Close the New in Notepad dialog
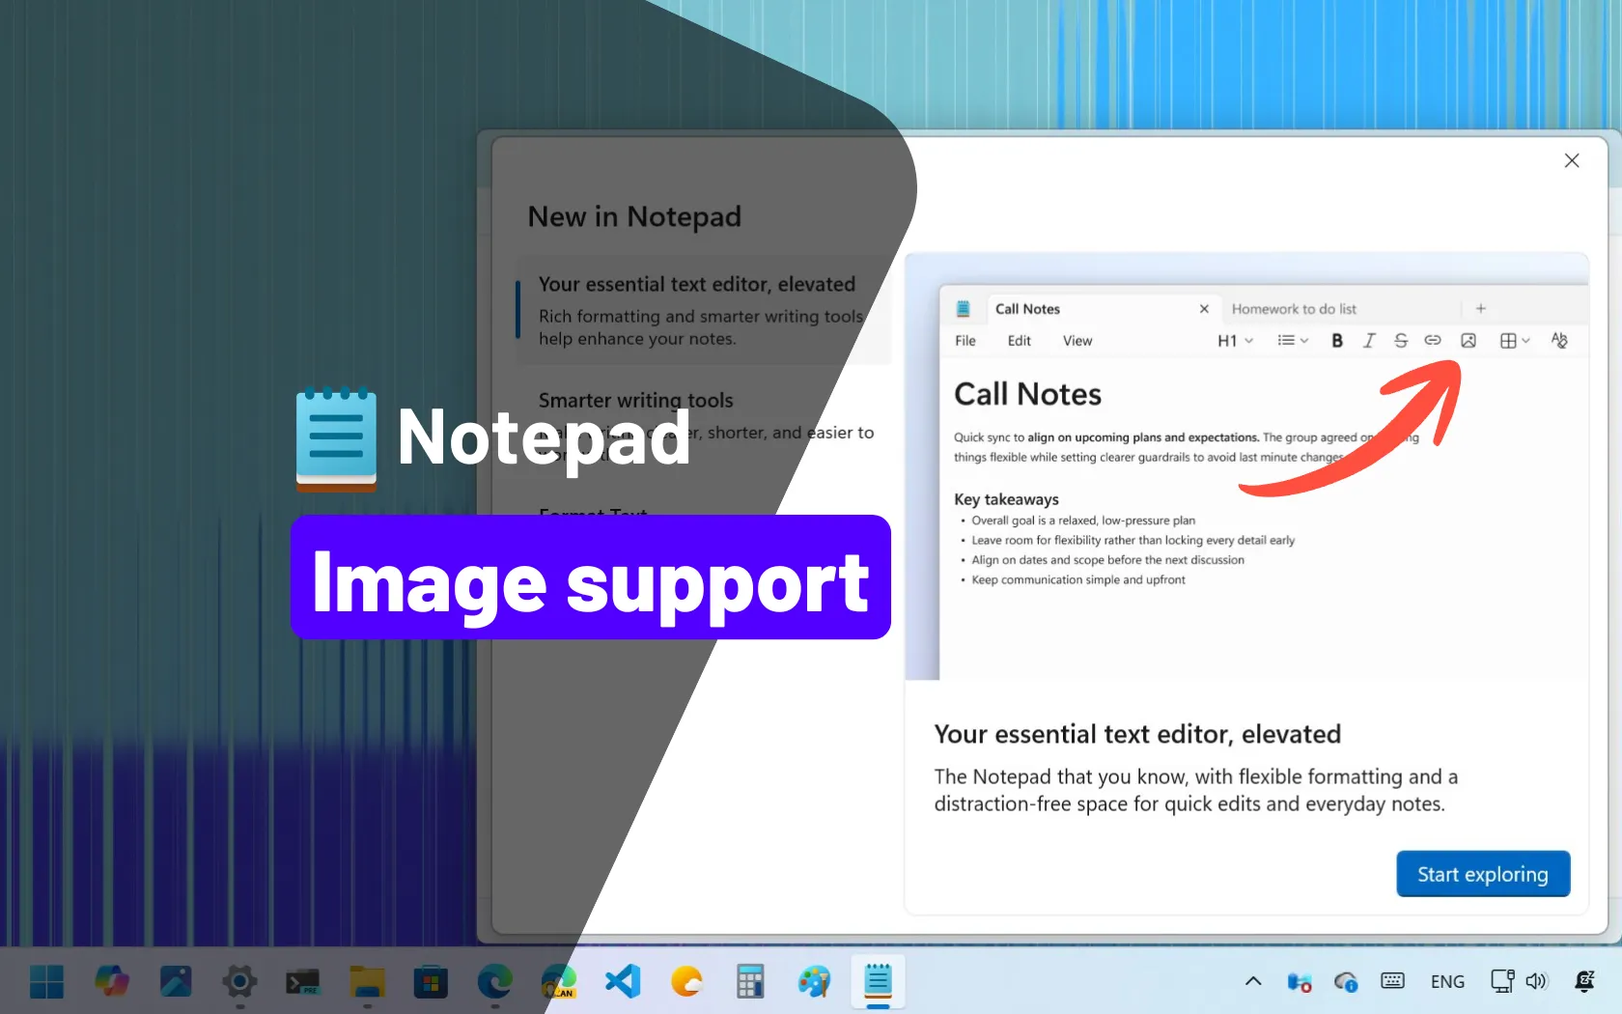Image resolution: width=1622 pixels, height=1014 pixels. click(x=1572, y=160)
